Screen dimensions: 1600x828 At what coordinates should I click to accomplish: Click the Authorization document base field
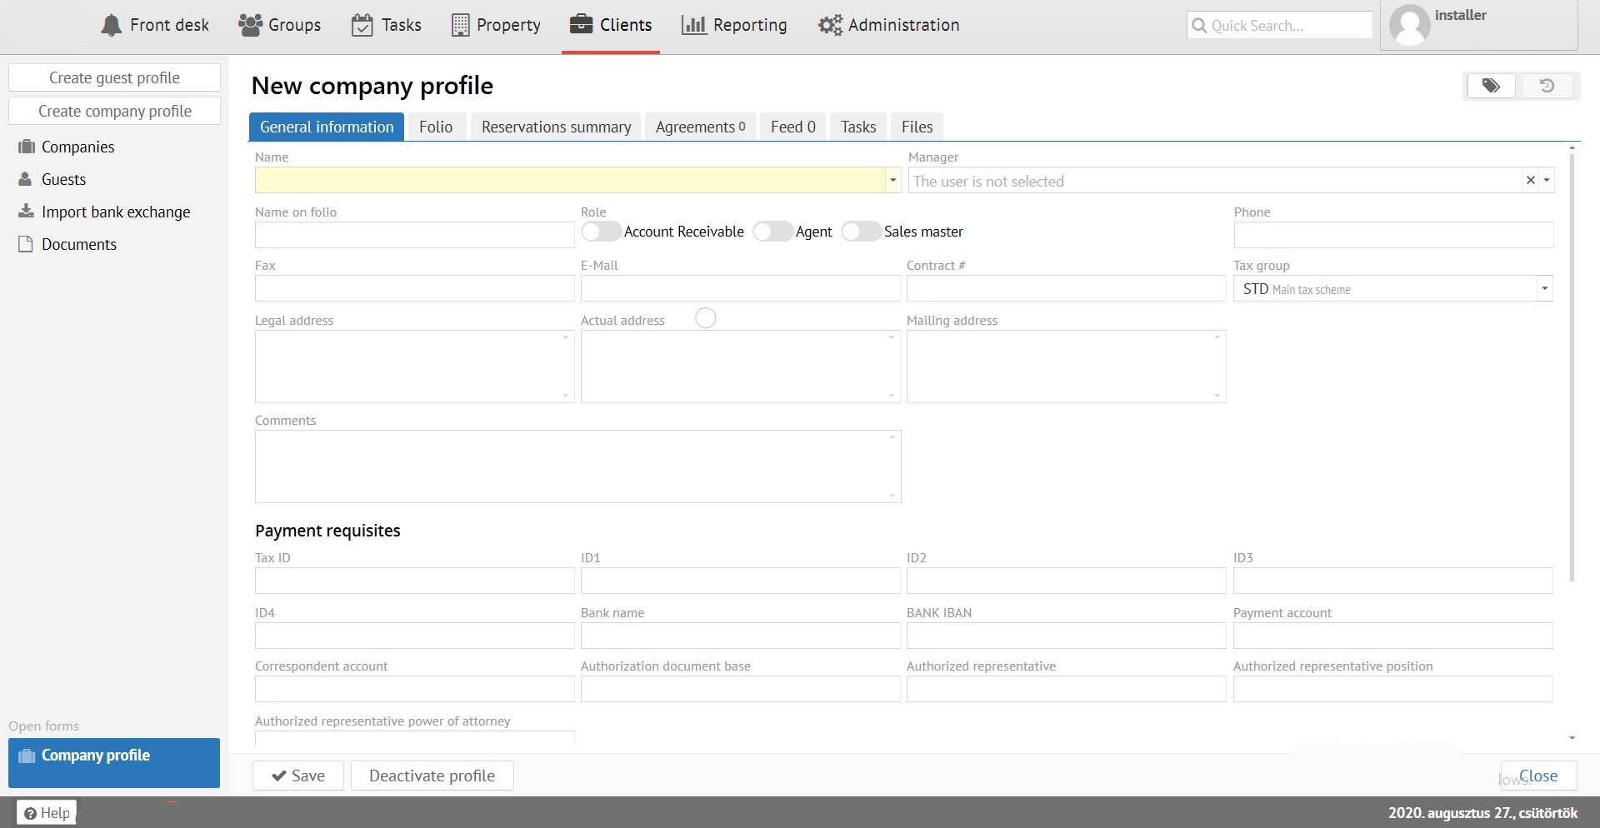[x=740, y=689]
